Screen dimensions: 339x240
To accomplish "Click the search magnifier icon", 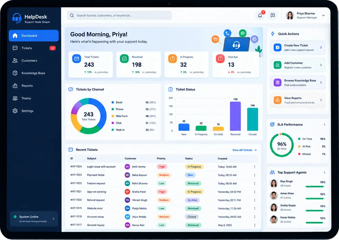I will coord(72,15).
